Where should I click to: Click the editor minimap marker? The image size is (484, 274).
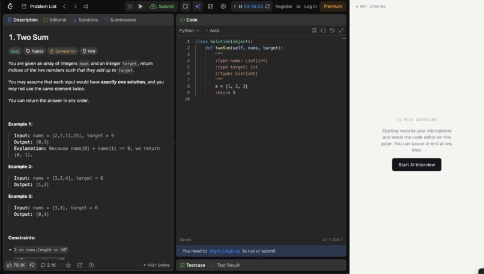(344, 38)
